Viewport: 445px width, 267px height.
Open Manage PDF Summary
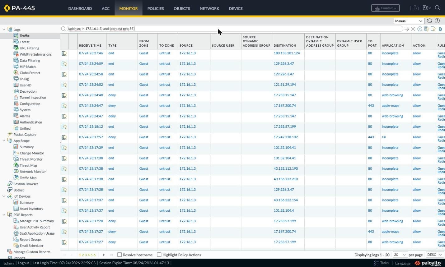coord(37,221)
